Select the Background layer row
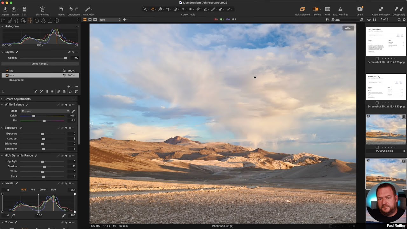Screen dimensions: 407x229 click(40, 80)
